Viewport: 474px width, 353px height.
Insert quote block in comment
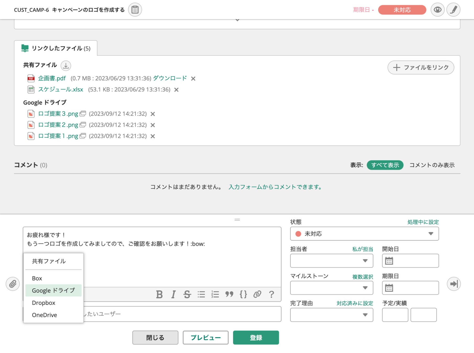coord(229,294)
